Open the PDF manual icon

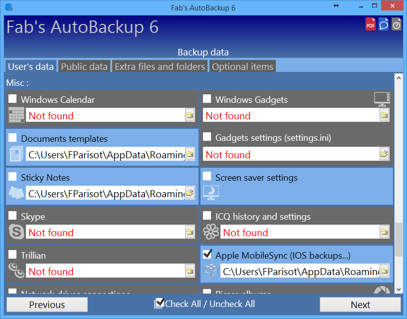[371, 24]
